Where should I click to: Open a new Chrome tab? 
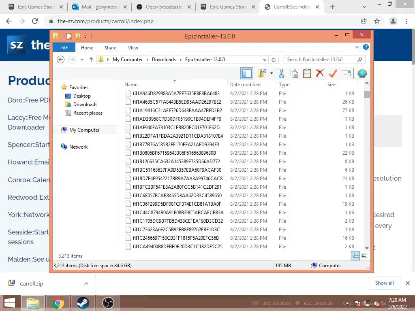pos(333,7)
